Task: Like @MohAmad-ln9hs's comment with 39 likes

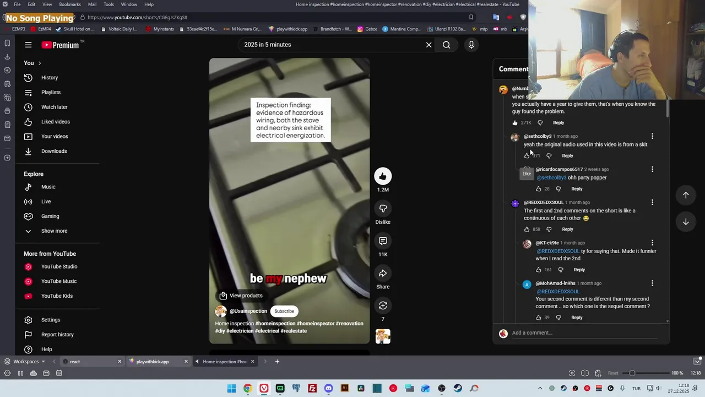Action: [x=539, y=318]
